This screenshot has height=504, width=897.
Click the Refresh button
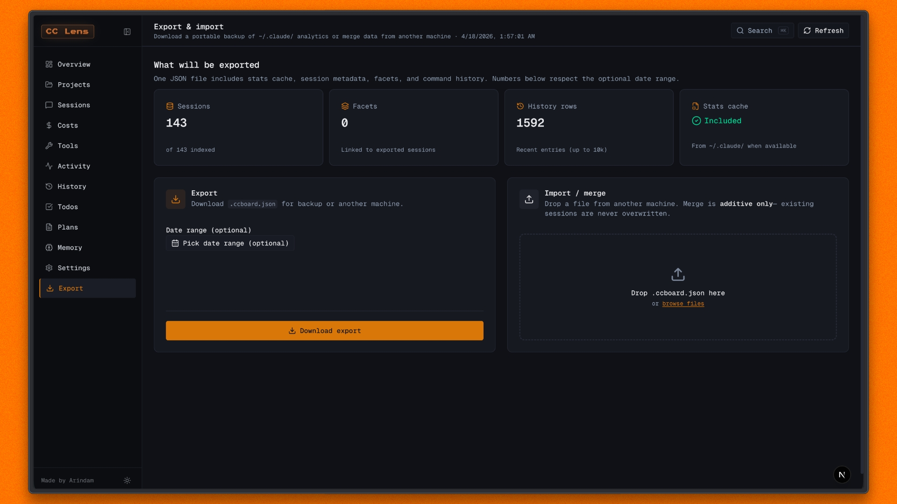click(823, 31)
